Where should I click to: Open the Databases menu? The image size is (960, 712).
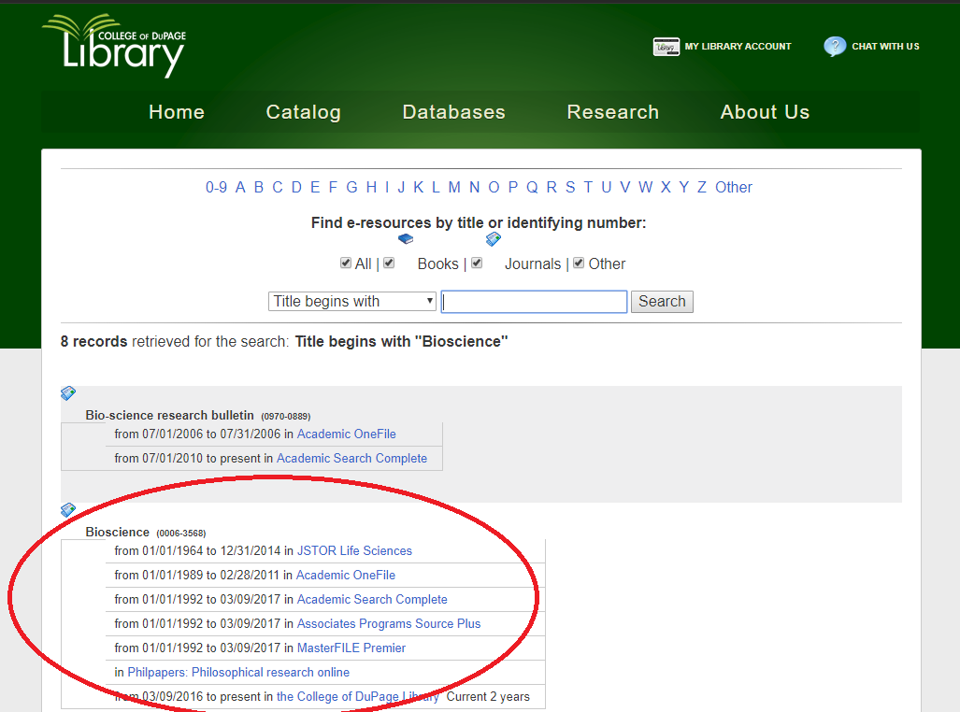coord(453,112)
